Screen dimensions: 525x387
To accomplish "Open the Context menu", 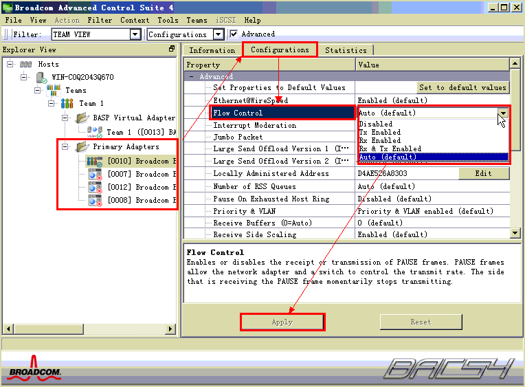I will tap(135, 20).
